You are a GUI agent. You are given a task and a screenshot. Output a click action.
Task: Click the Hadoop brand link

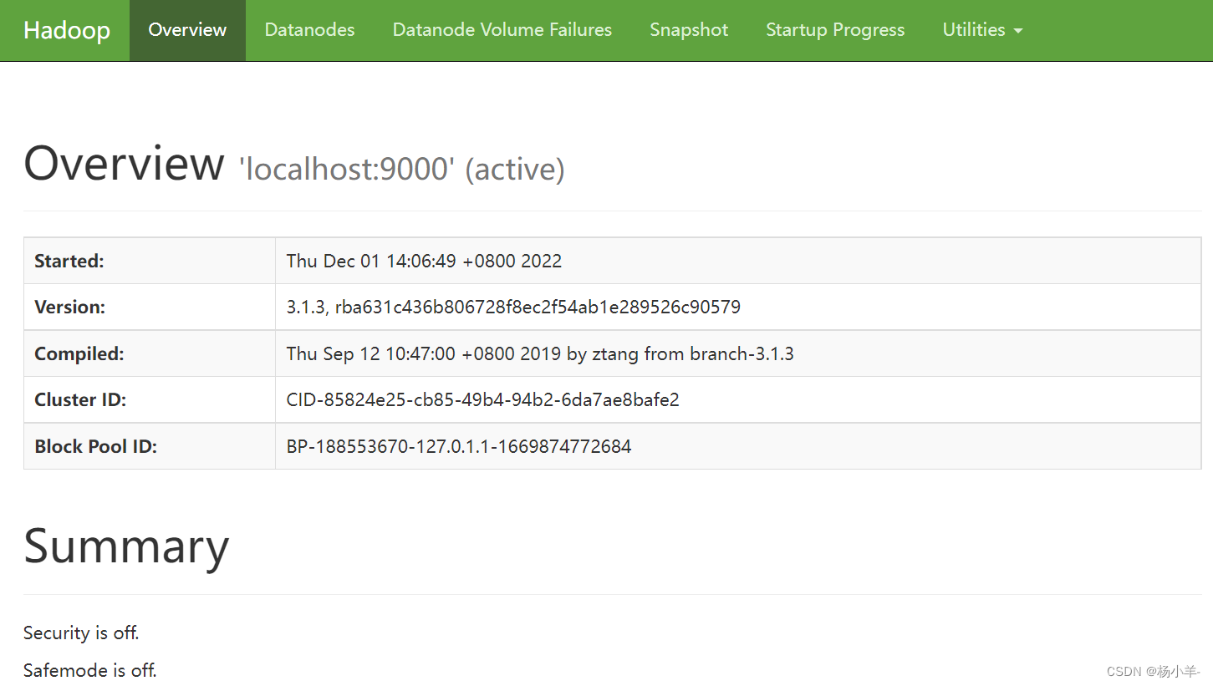point(67,30)
